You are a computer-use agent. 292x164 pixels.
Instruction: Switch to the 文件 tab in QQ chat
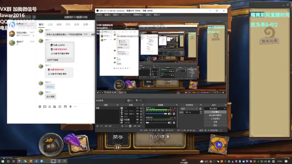pos(68,24)
